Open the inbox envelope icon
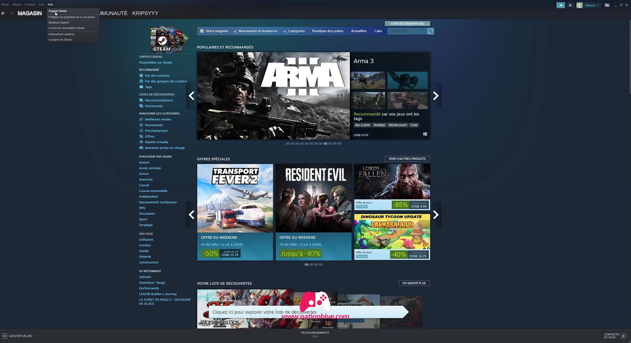 [570, 5]
